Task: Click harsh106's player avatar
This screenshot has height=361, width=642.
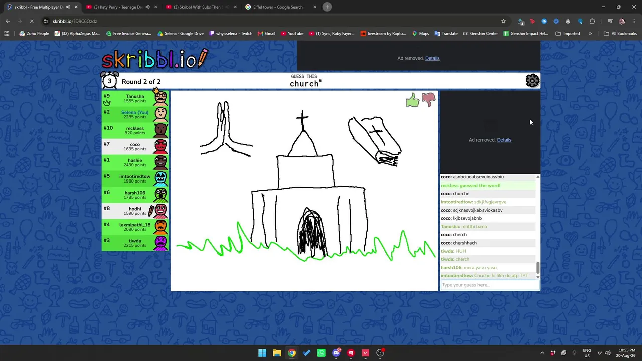Action: point(160,195)
